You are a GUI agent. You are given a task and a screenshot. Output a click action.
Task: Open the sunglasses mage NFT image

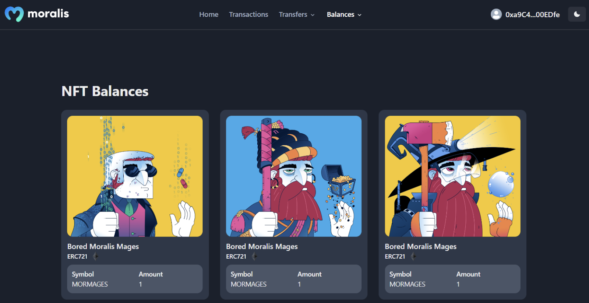point(135,176)
